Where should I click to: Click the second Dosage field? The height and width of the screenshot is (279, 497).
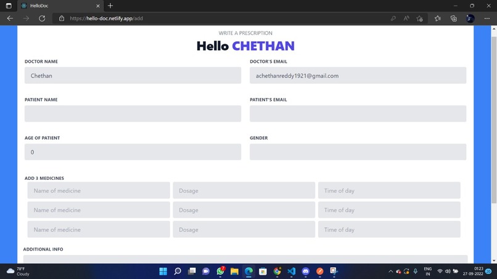point(244,209)
